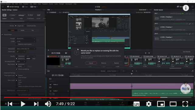Toggle Frame reordering checkbox
This screenshot has width=195, height=110.
(x=16, y=69)
